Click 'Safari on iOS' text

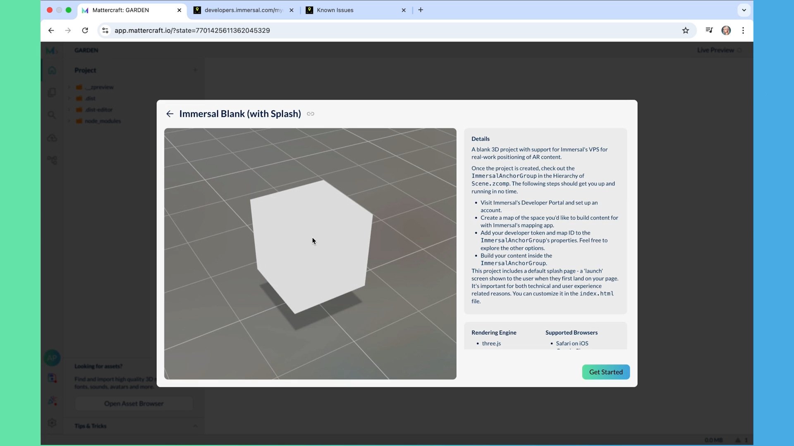pyautogui.click(x=572, y=343)
